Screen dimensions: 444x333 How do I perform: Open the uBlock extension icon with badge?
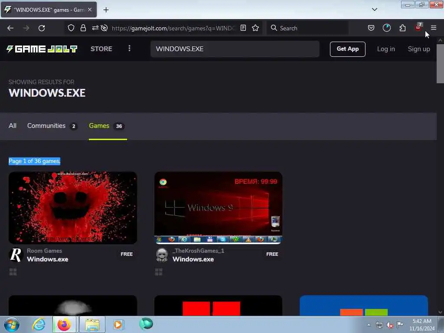418,27
